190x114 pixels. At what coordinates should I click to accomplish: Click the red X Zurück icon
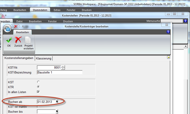18,40
